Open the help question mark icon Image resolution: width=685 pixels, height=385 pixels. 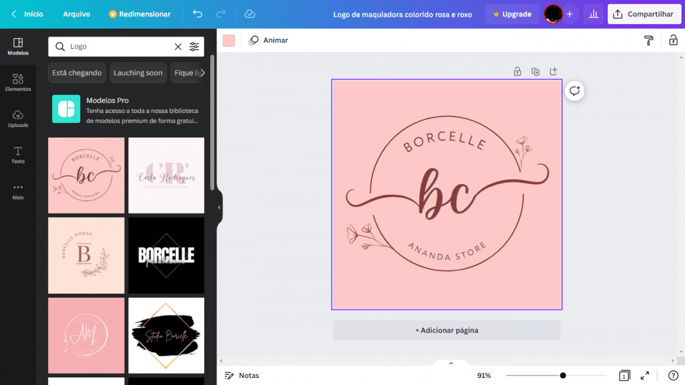[x=673, y=376]
